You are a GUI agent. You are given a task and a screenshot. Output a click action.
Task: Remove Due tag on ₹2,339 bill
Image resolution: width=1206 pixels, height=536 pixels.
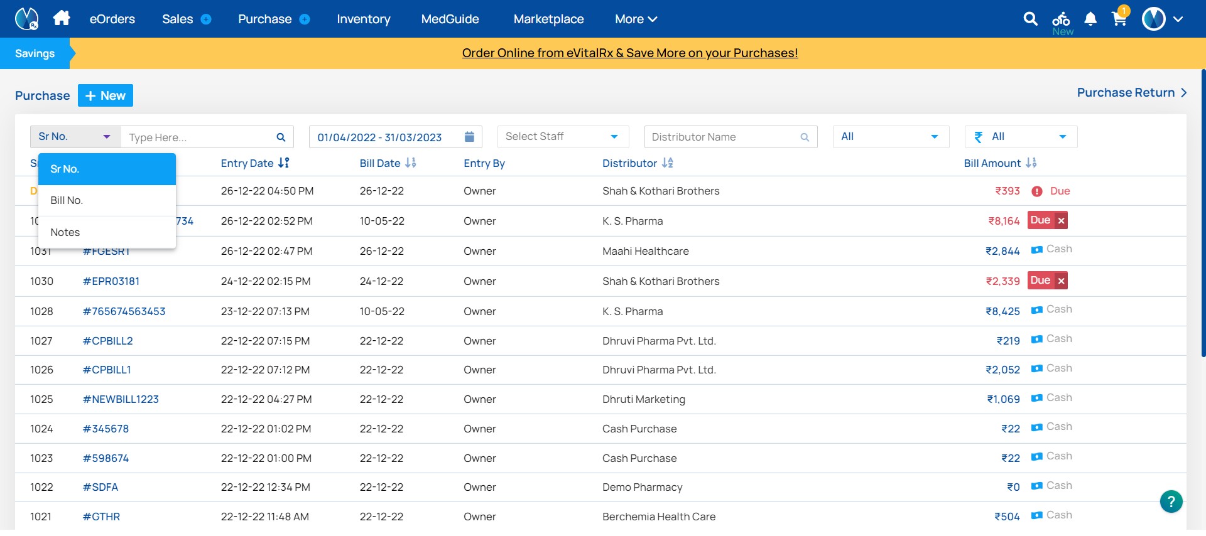1061,281
